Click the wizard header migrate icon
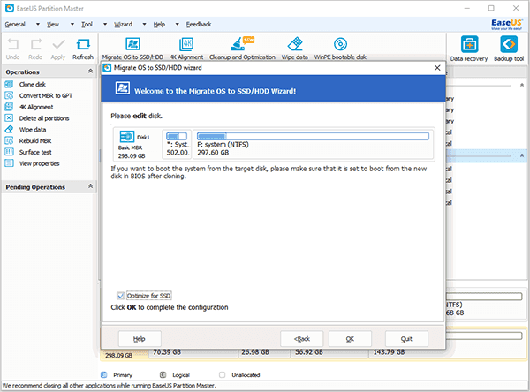The width and height of the screenshot is (530, 392). click(x=122, y=88)
